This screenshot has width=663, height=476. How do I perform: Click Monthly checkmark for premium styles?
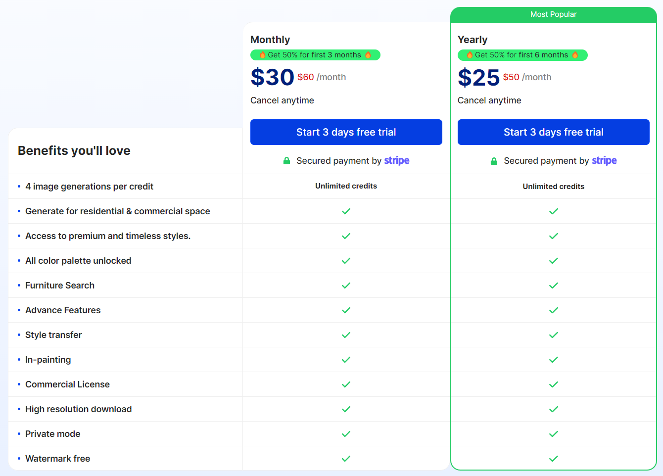346,236
